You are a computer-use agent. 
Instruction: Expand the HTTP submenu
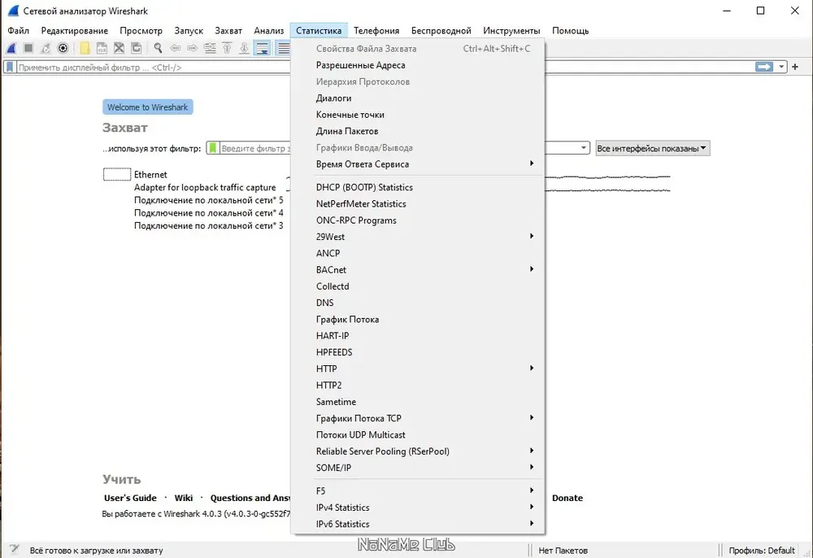coord(418,368)
